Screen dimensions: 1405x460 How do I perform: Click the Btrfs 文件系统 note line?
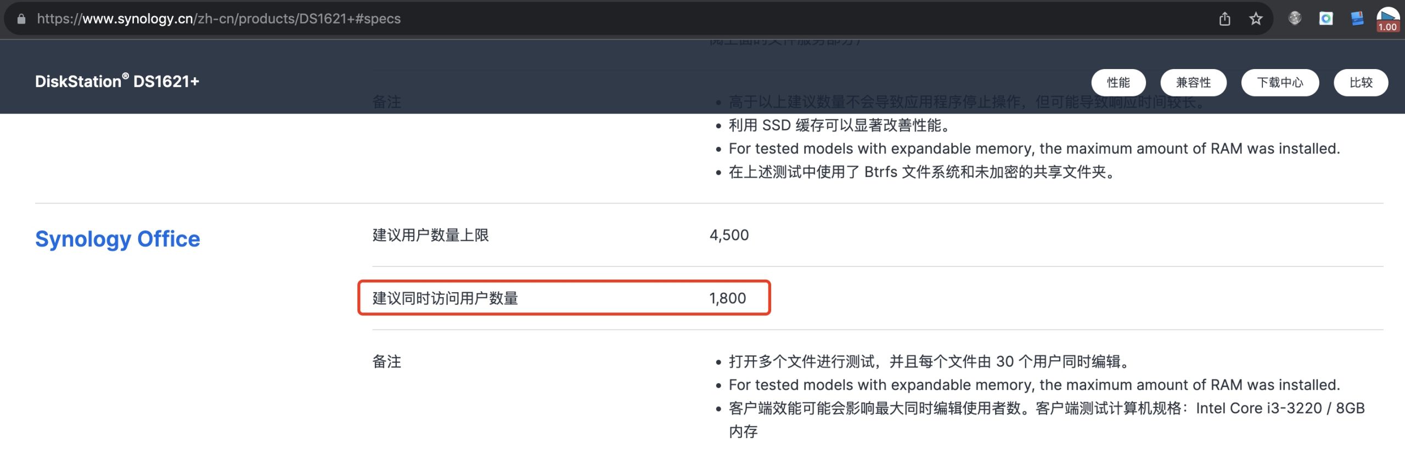click(922, 172)
